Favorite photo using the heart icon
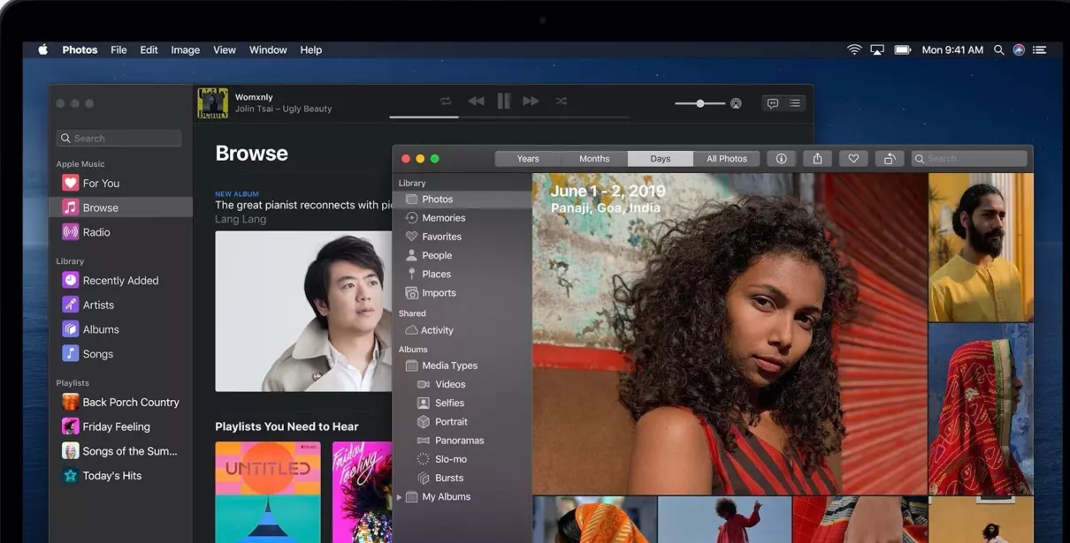Viewport: 1070px width, 543px height. click(853, 159)
